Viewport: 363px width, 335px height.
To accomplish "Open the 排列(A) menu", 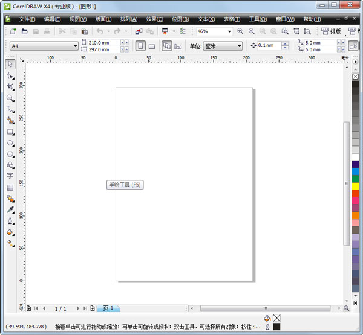I will click(129, 19).
